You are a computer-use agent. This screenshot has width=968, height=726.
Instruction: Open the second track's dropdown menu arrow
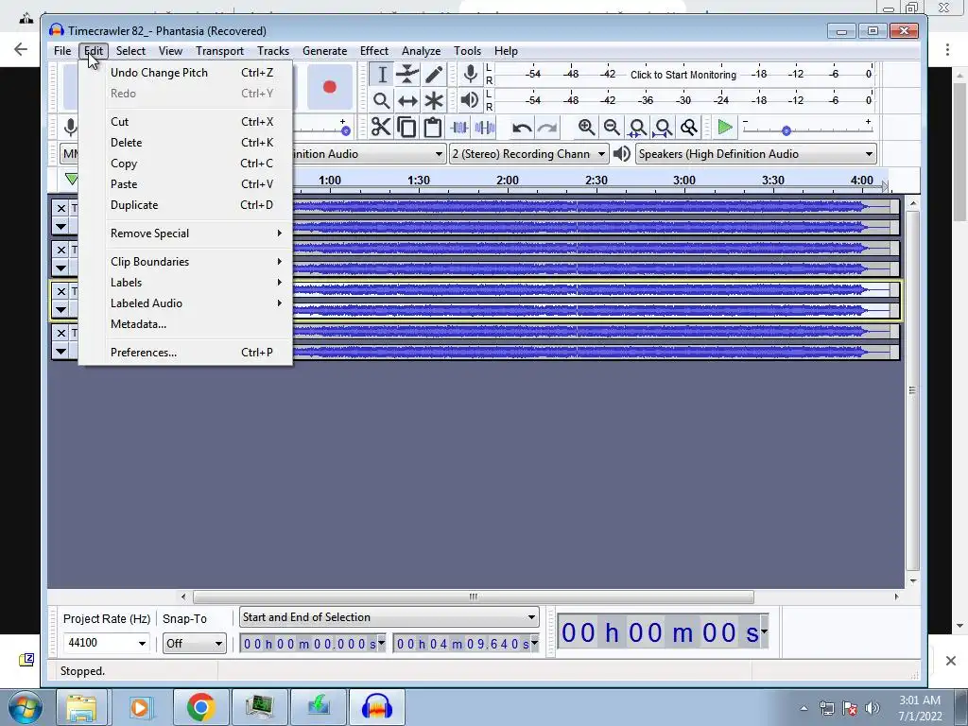tap(60, 268)
